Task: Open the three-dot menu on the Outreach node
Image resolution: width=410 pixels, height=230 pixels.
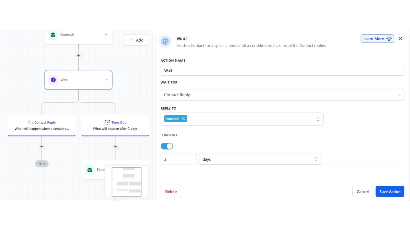Action: pos(106,34)
